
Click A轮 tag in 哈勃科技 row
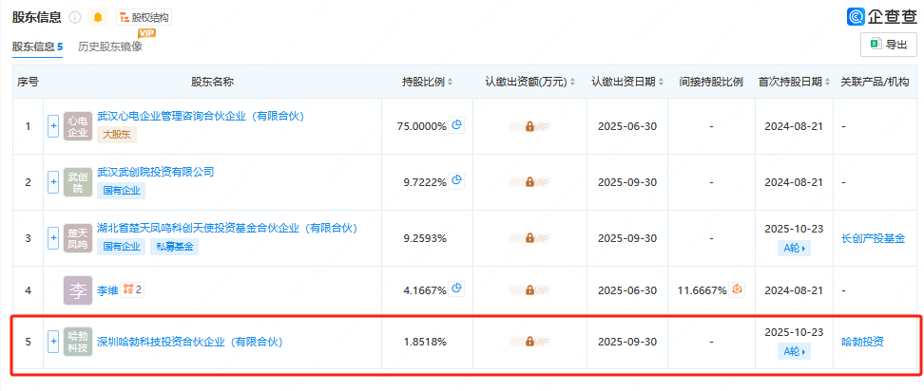pos(794,351)
